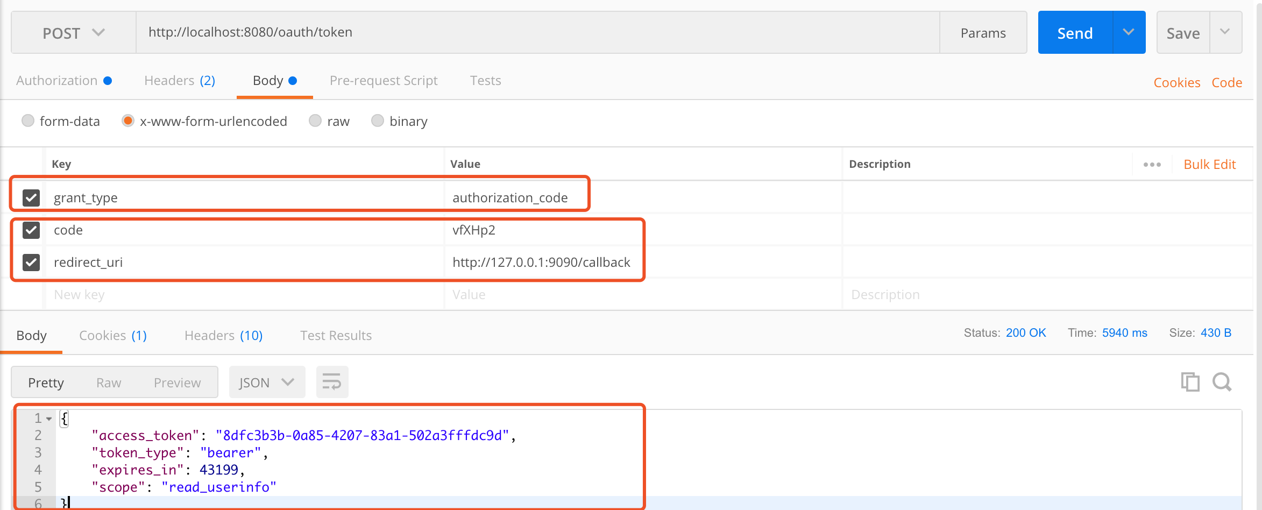Choose the binary body type radio
Viewport: 1262px width, 510px height.
[378, 121]
